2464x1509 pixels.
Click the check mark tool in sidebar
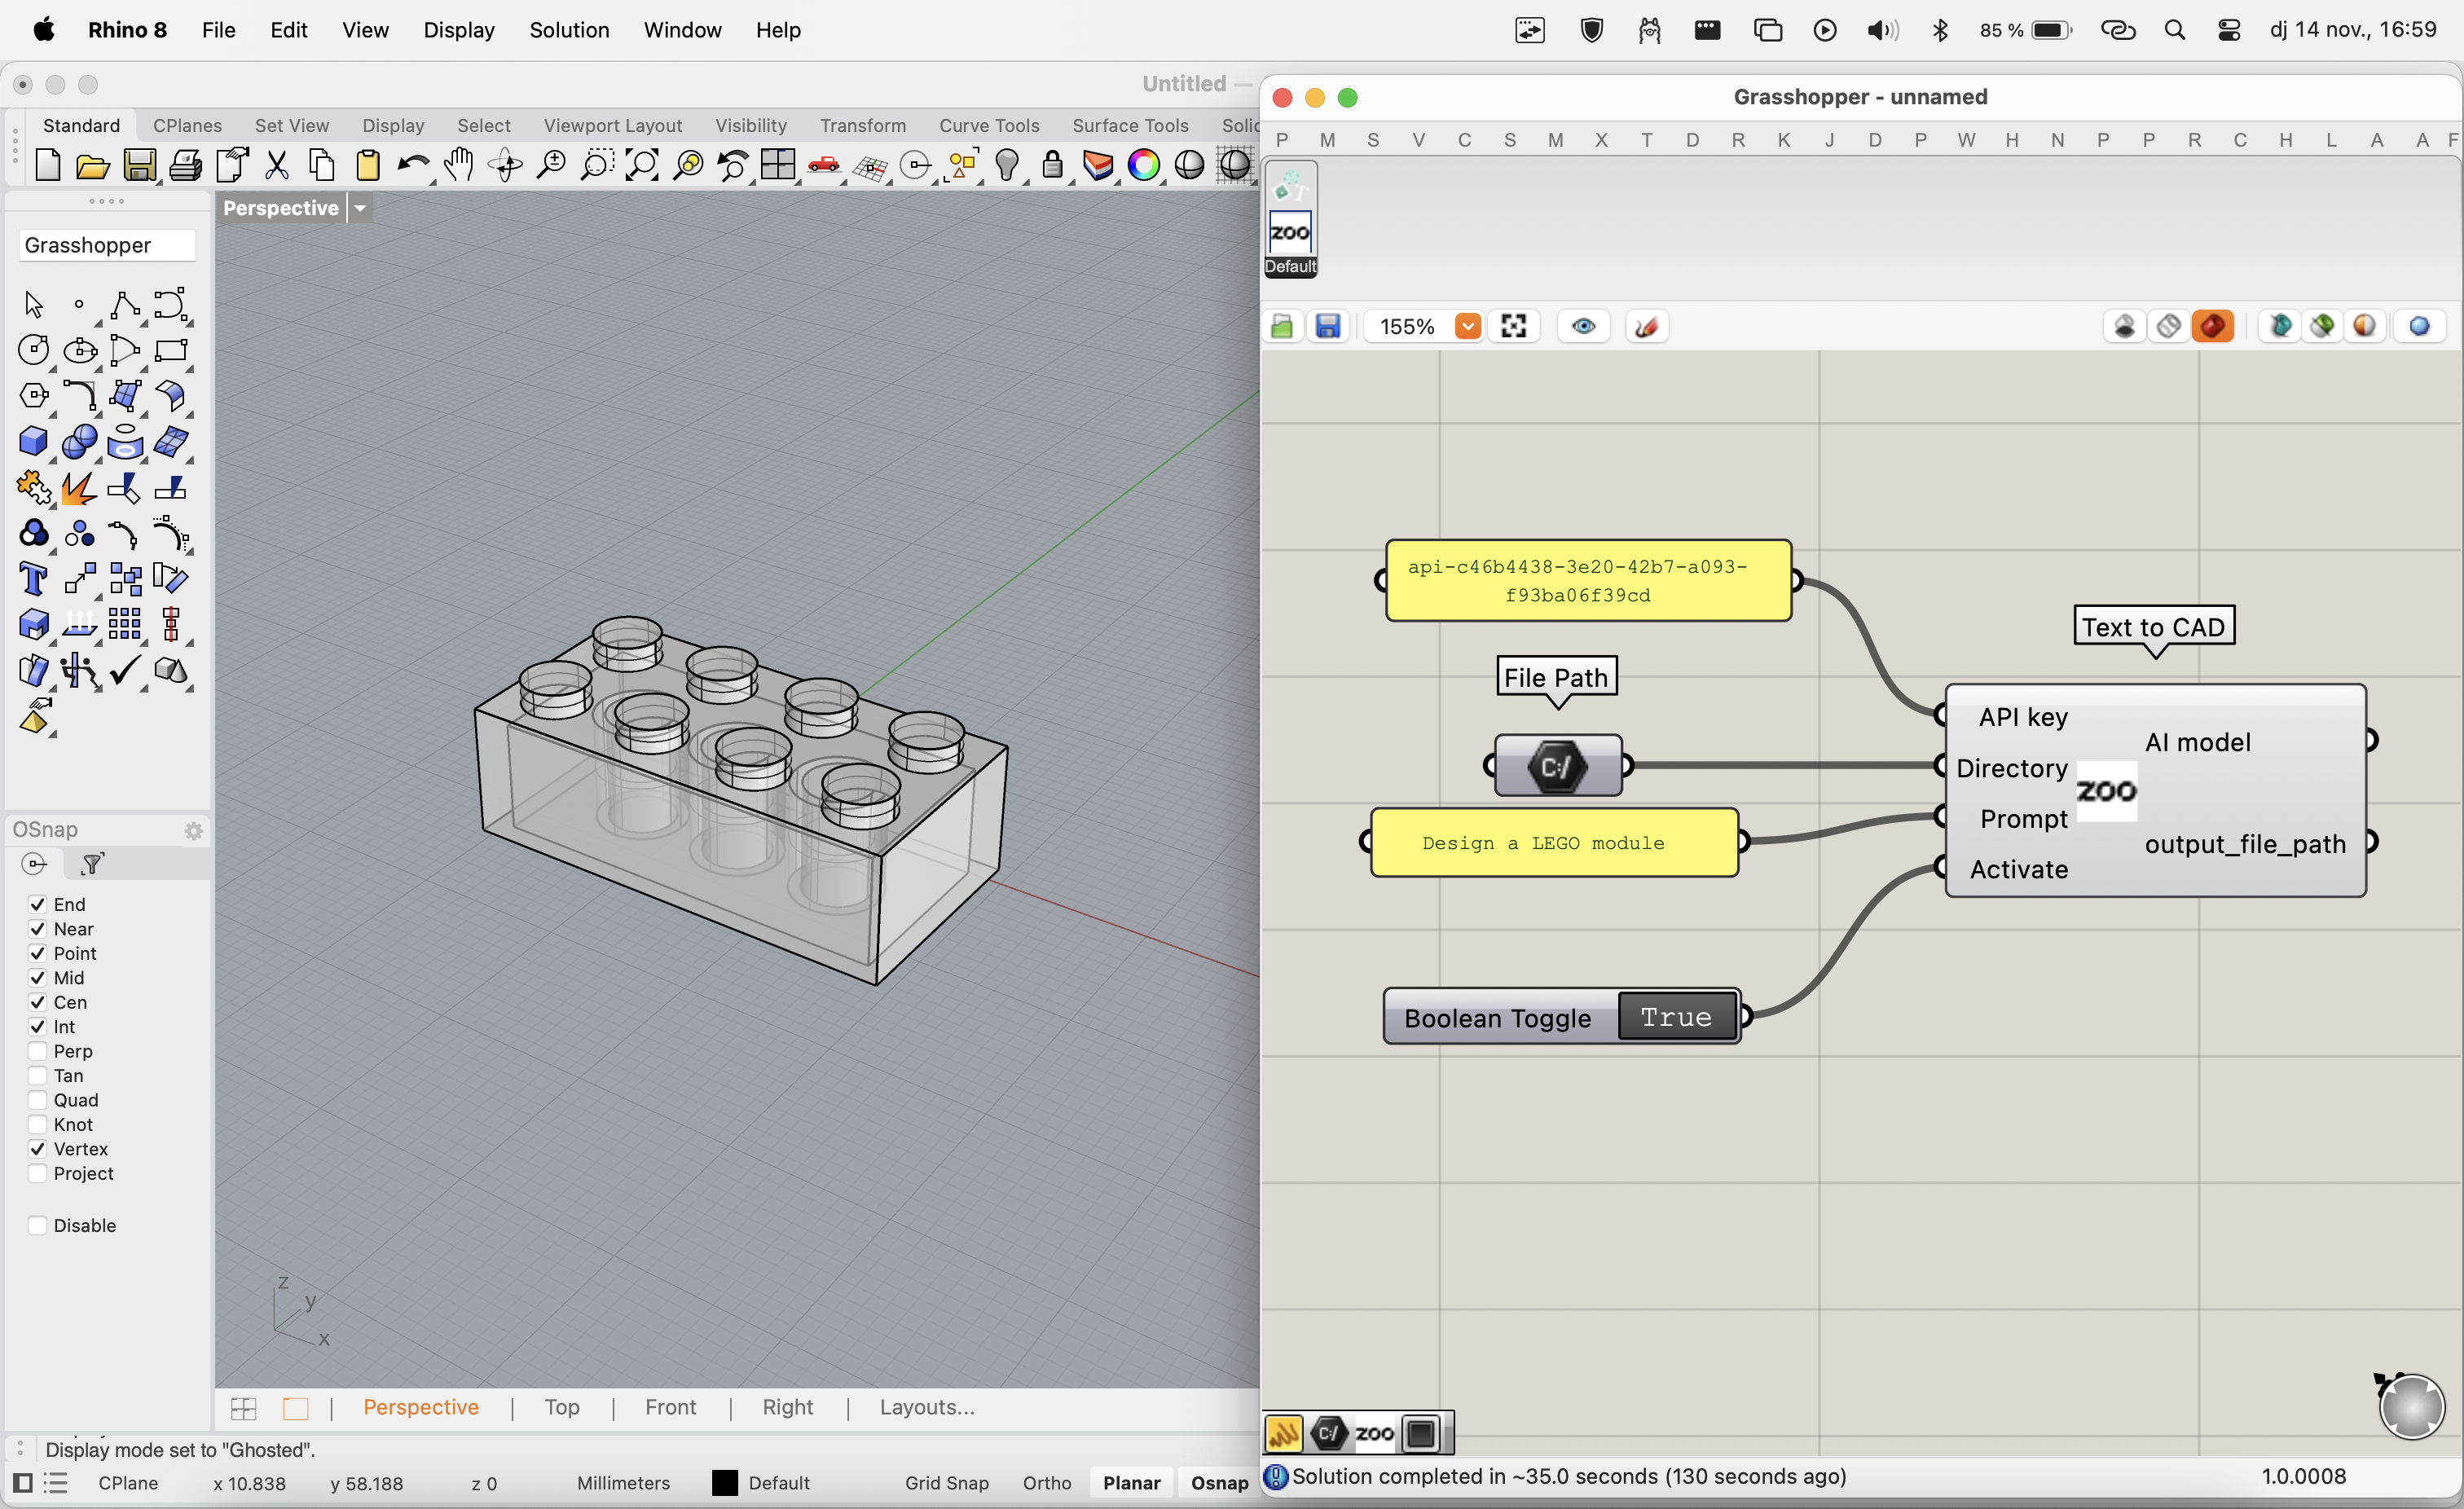coord(125,671)
